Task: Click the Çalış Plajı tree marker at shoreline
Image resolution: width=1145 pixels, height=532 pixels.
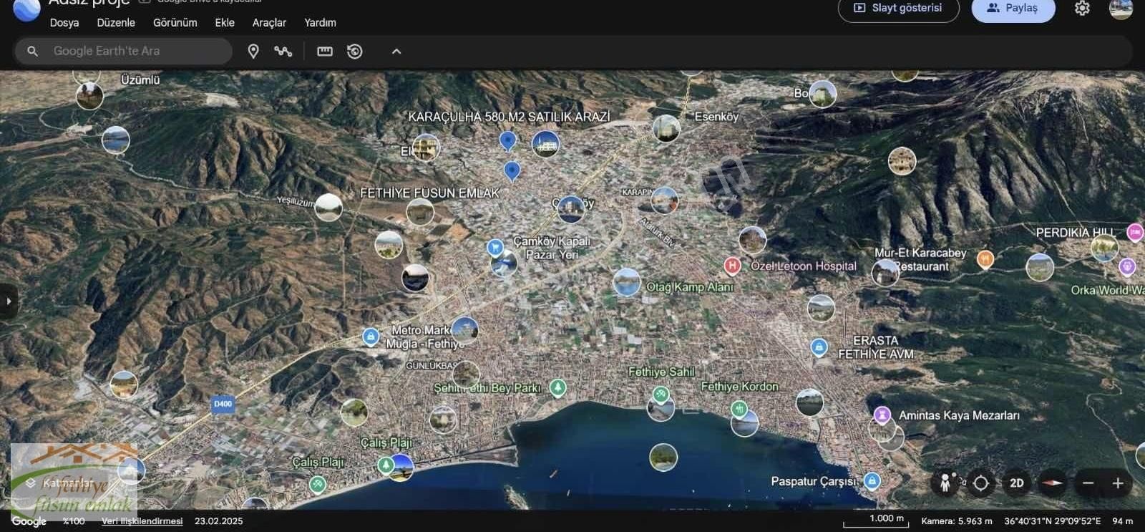Action: click(386, 465)
